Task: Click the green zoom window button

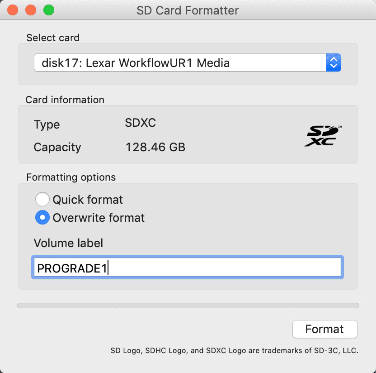Action: (x=49, y=10)
